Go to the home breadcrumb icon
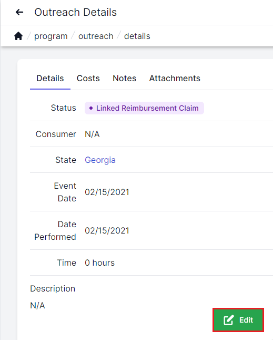This screenshot has height=340, width=273. pos(18,36)
